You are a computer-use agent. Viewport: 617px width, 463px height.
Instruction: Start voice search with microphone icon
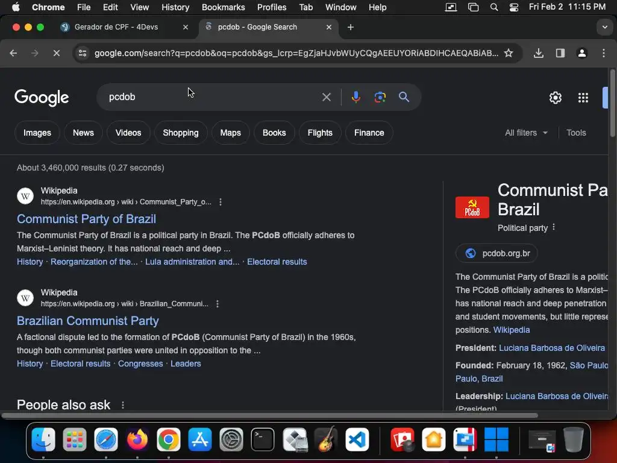point(355,97)
